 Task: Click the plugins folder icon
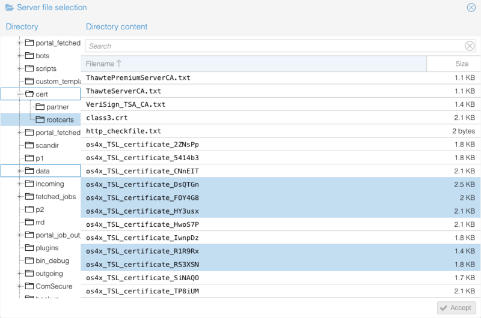29,248
